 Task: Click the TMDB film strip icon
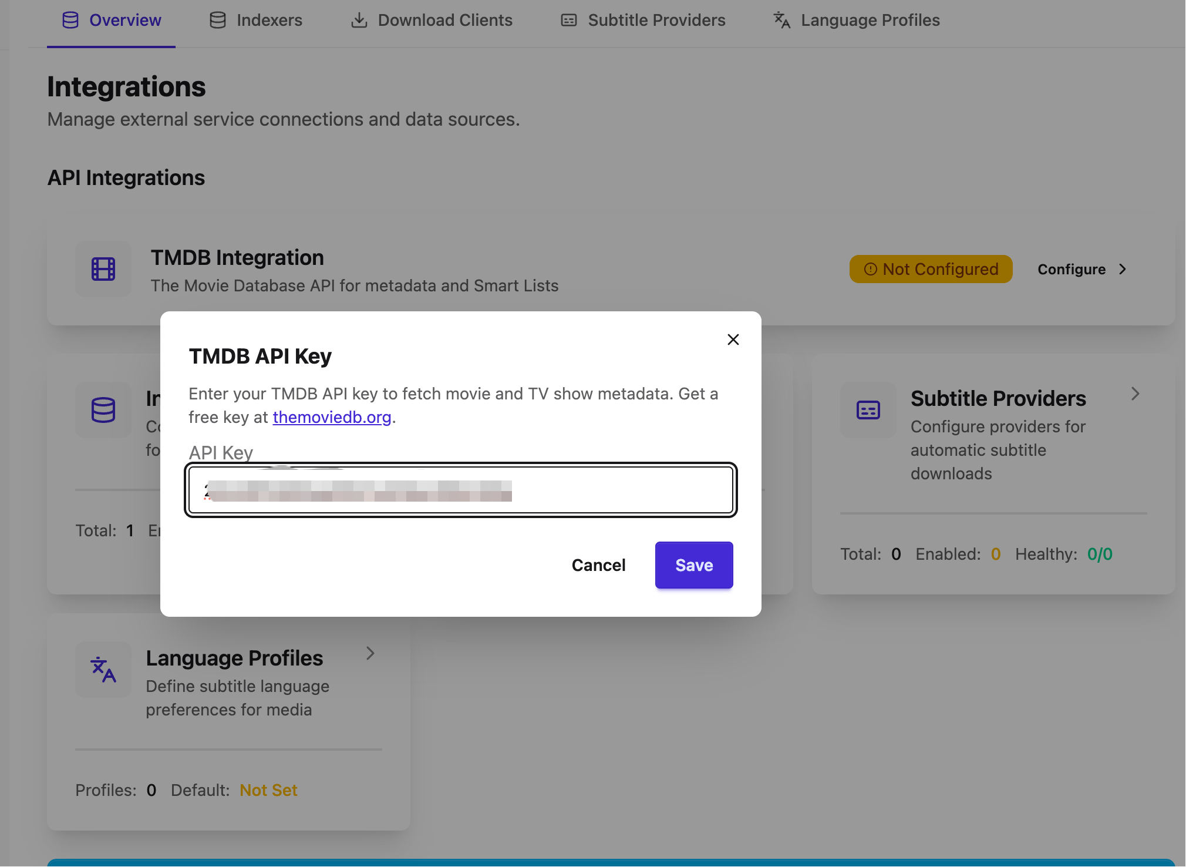point(103,269)
